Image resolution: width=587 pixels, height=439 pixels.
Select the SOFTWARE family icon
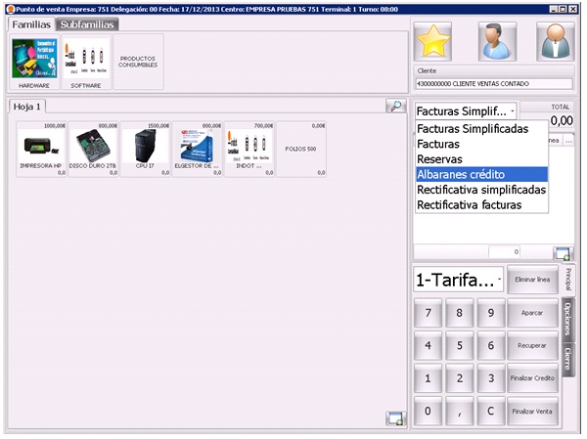tap(86, 61)
